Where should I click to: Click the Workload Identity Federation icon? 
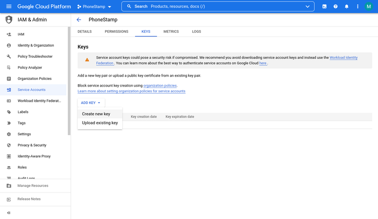click(x=9, y=101)
